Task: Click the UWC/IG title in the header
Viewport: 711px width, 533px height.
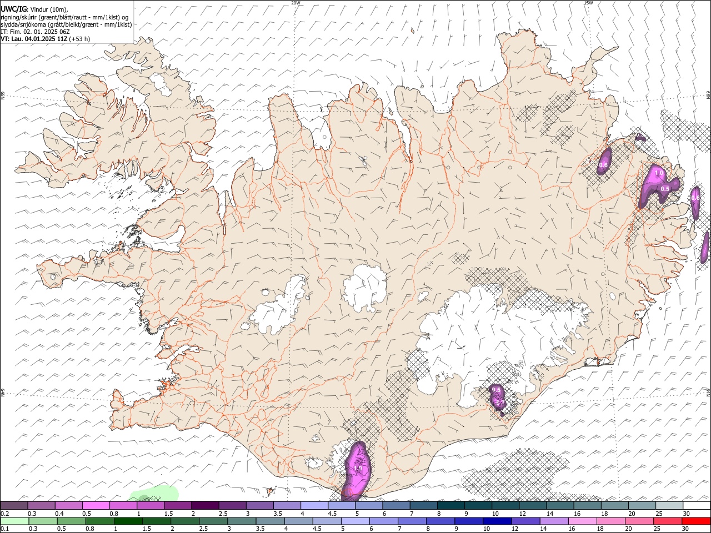Action: [x=13, y=10]
